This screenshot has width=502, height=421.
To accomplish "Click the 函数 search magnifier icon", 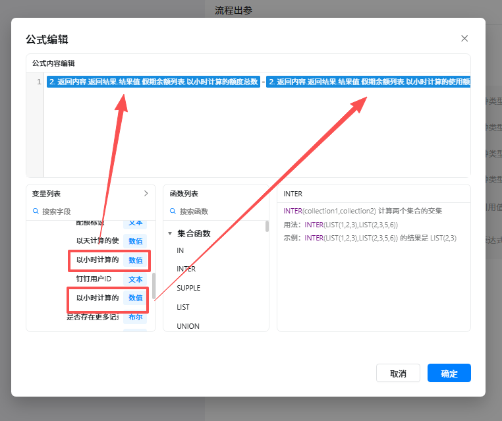I will click(173, 211).
